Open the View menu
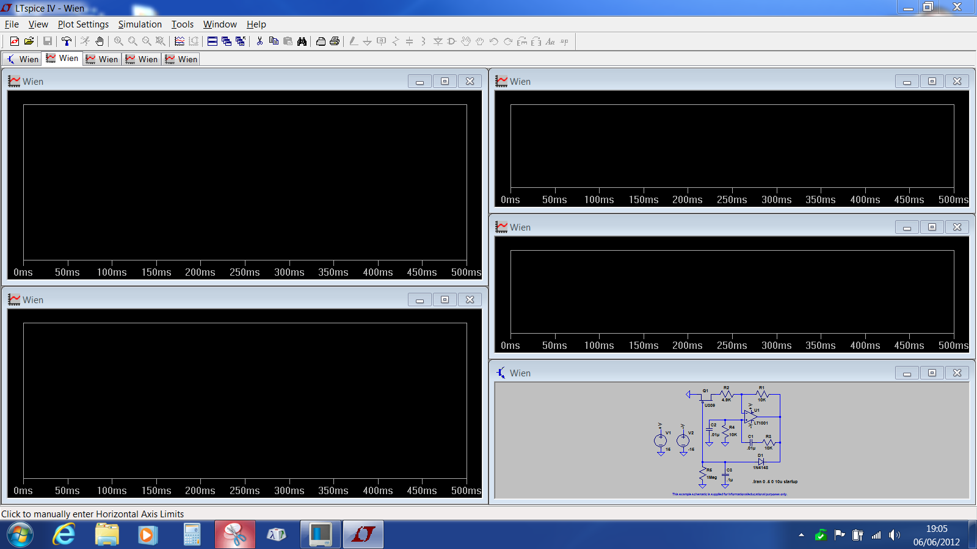 point(38,24)
